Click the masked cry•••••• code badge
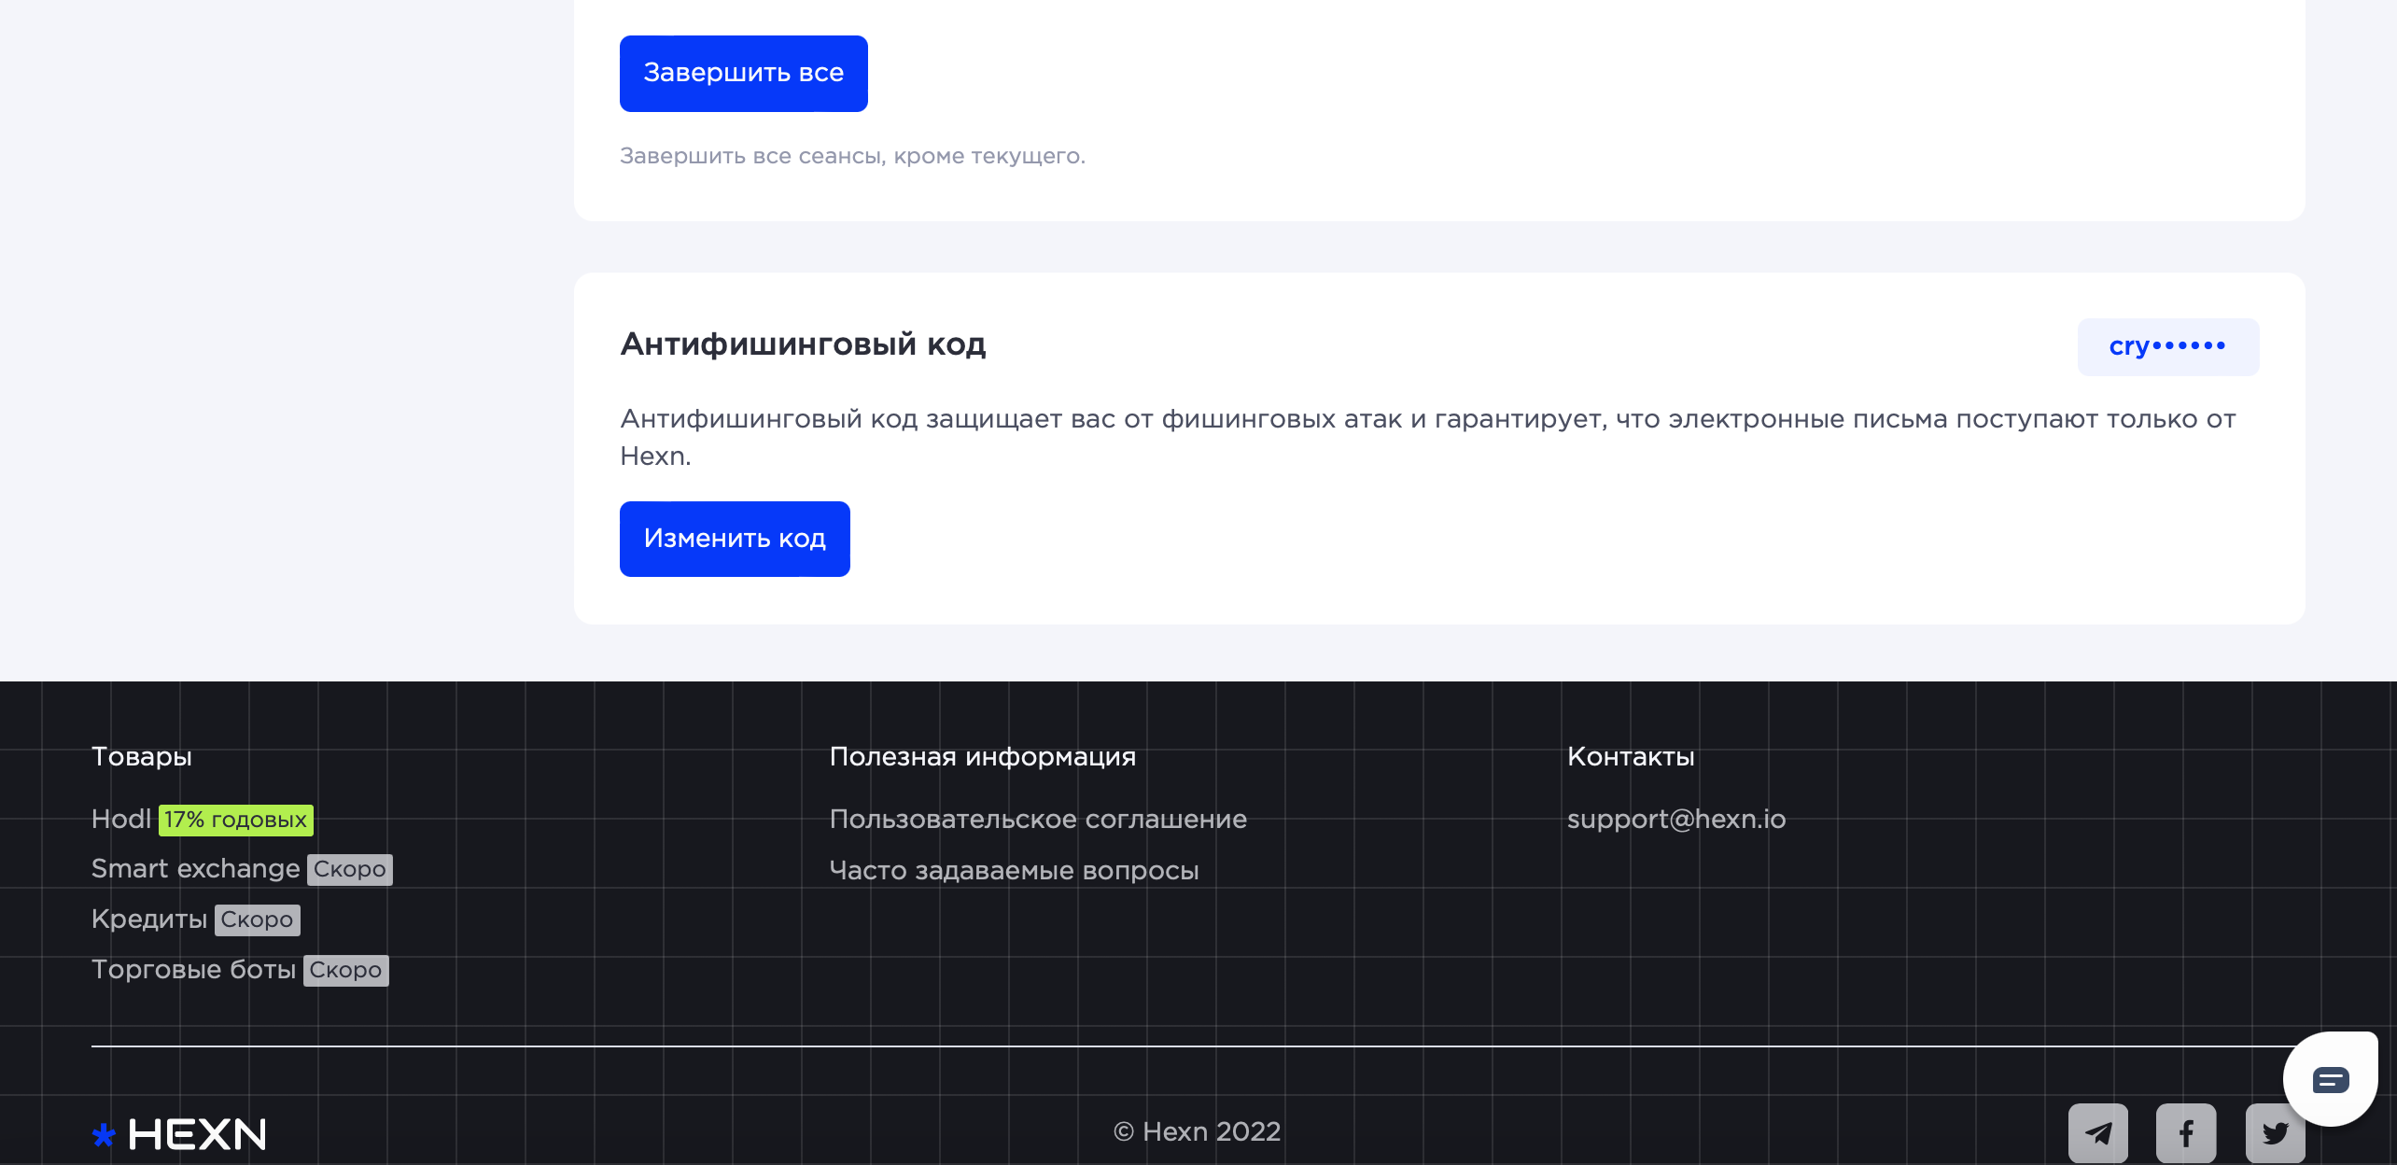The width and height of the screenshot is (2397, 1165). click(x=2167, y=346)
